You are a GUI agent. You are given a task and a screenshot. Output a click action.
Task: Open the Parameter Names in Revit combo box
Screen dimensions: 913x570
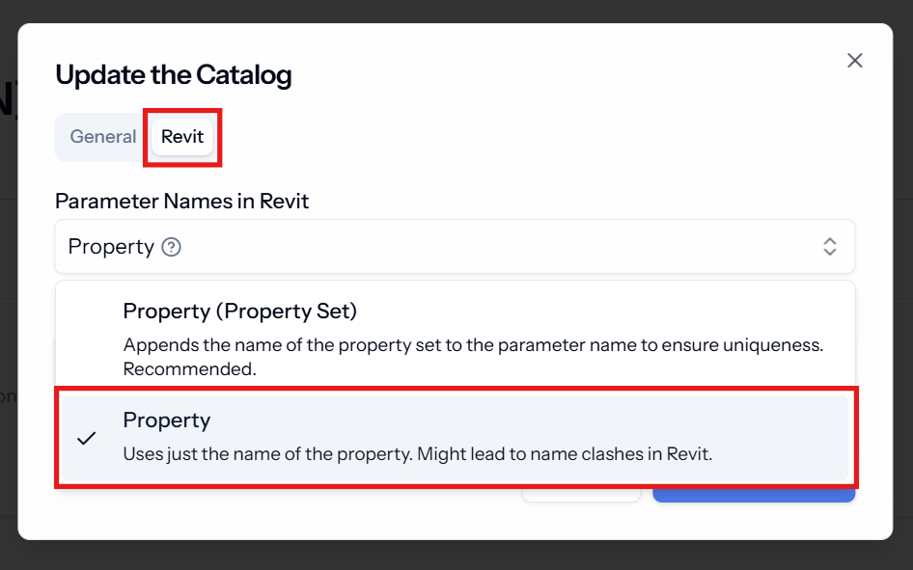pos(455,247)
